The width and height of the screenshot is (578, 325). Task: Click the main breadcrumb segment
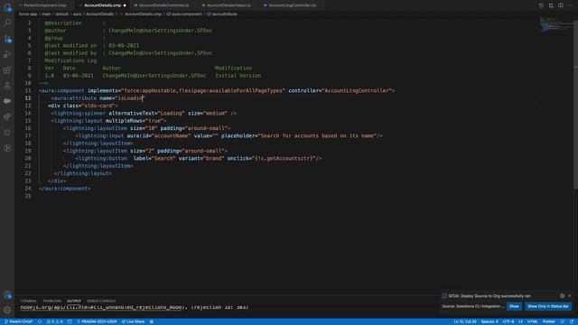pyautogui.click(x=46, y=14)
